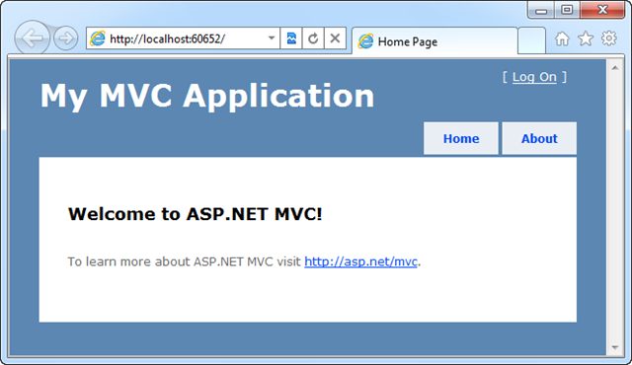Viewport: 632px width, 365px height.
Task: Click the IE page icon in address bar
Action: (x=98, y=38)
